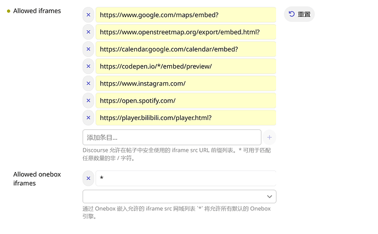
Task: Edit the openstreetmap.org export URL field
Action: [x=186, y=32]
